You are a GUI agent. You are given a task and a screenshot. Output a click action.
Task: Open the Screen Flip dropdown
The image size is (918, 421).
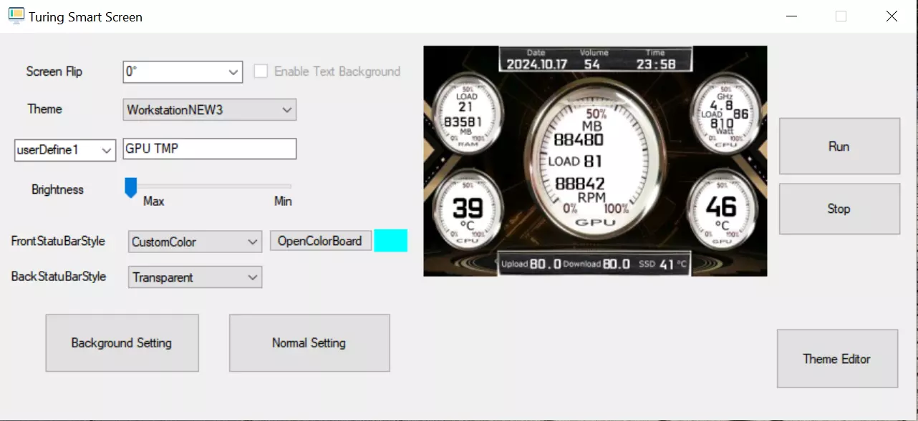183,71
